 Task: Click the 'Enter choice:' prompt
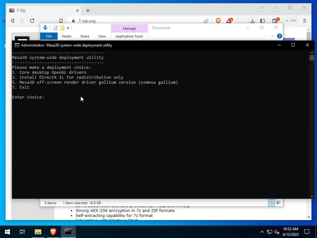pos(28,97)
